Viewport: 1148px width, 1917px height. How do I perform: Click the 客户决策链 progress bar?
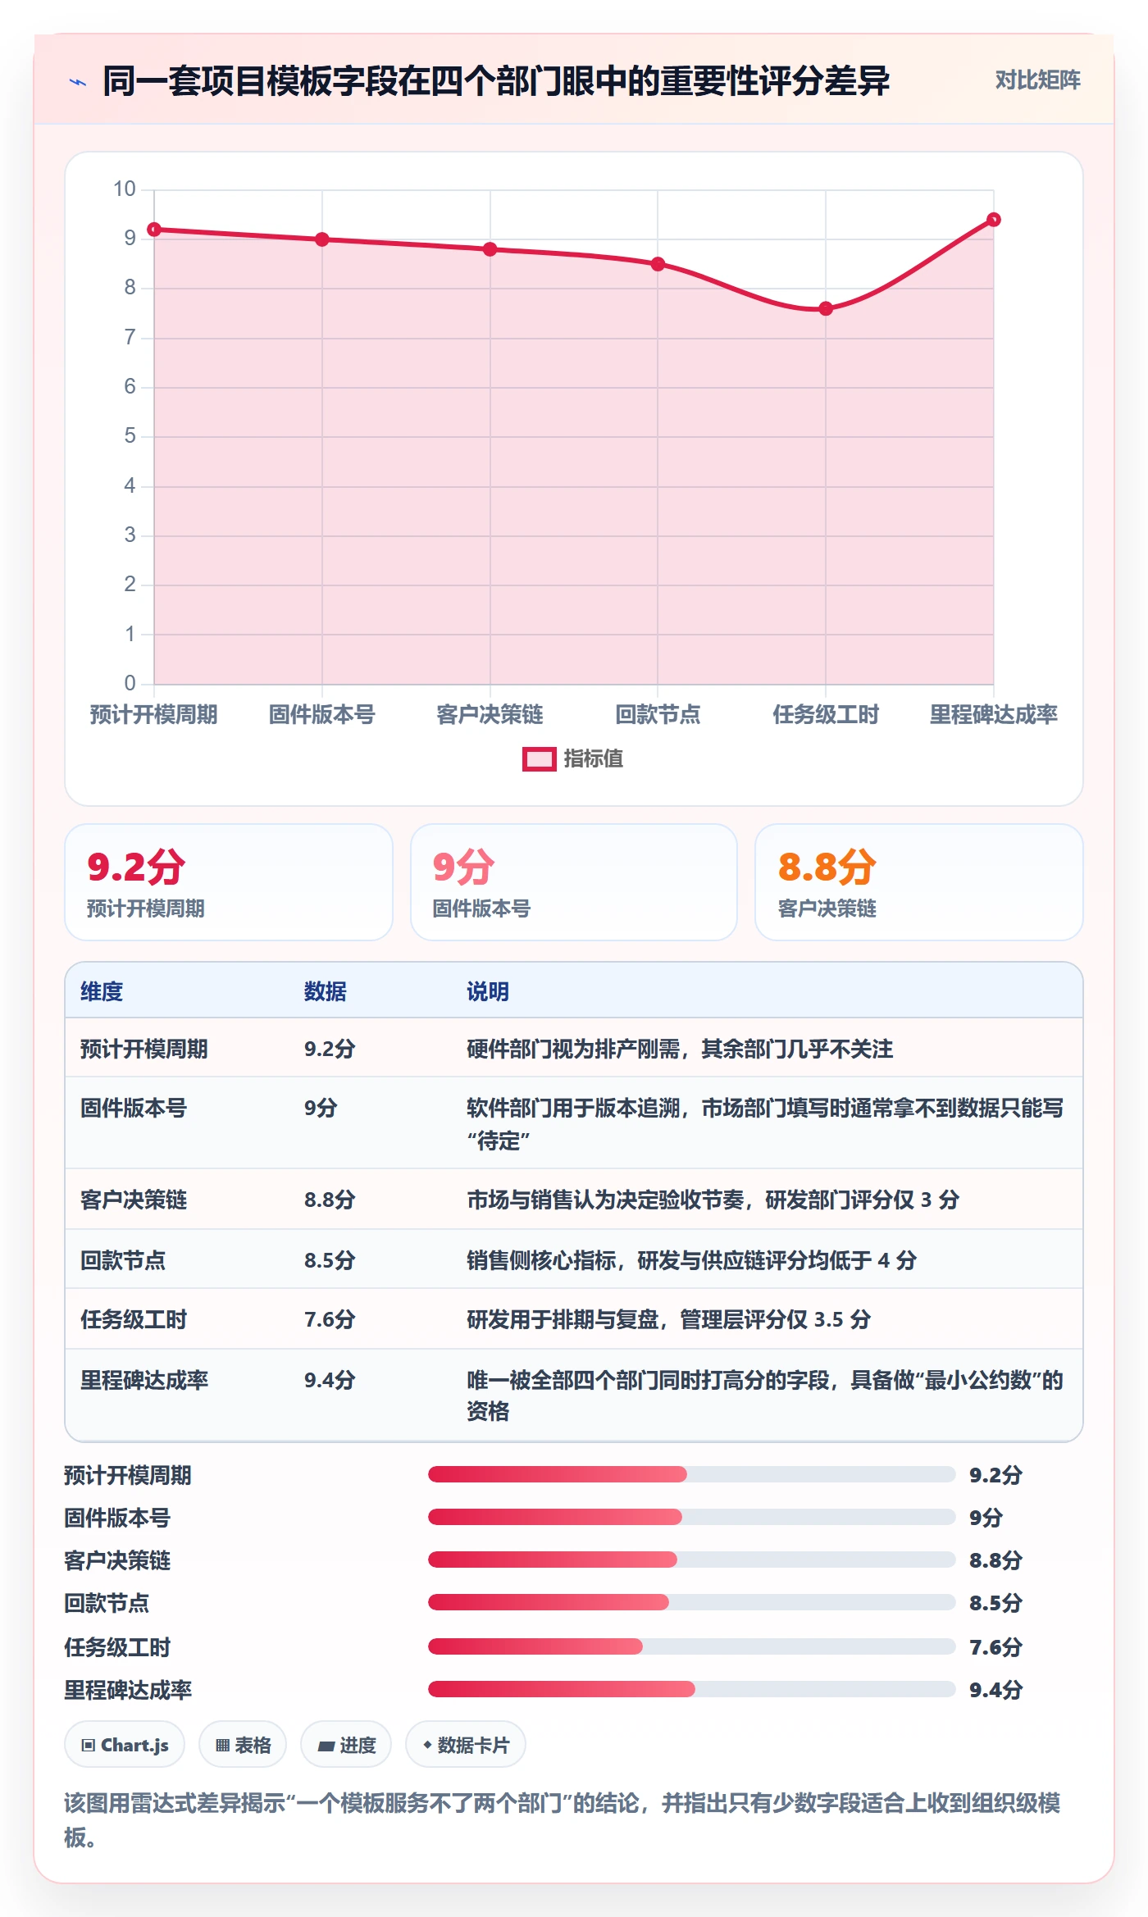point(691,1560)
